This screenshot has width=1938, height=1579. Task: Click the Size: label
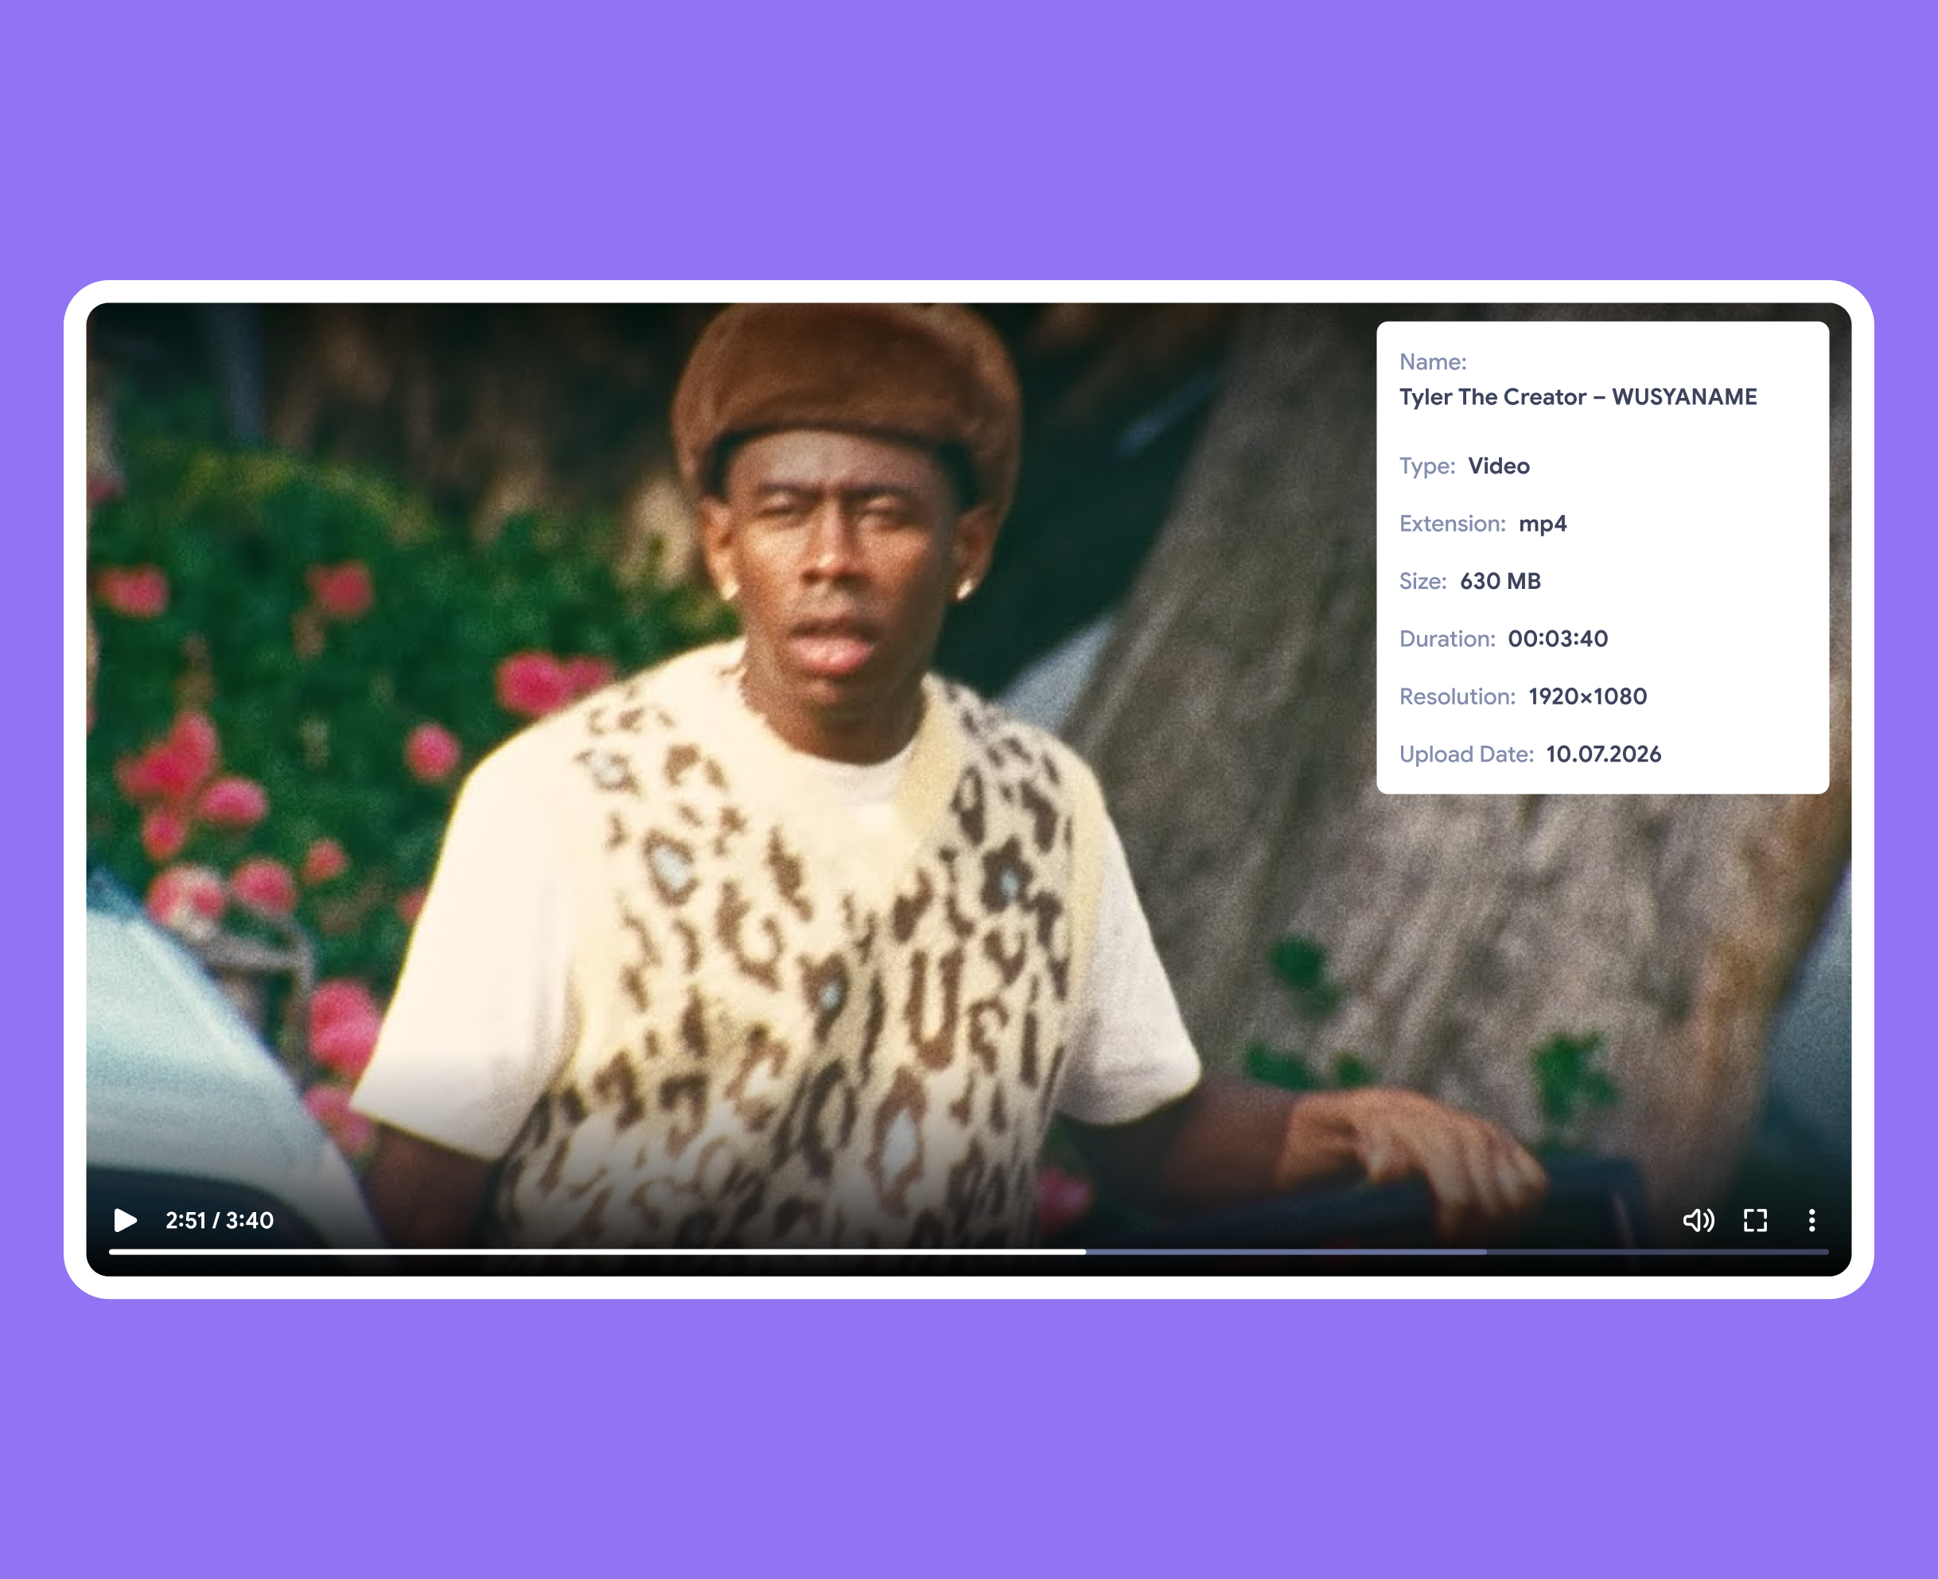(x=1422, y=581)
